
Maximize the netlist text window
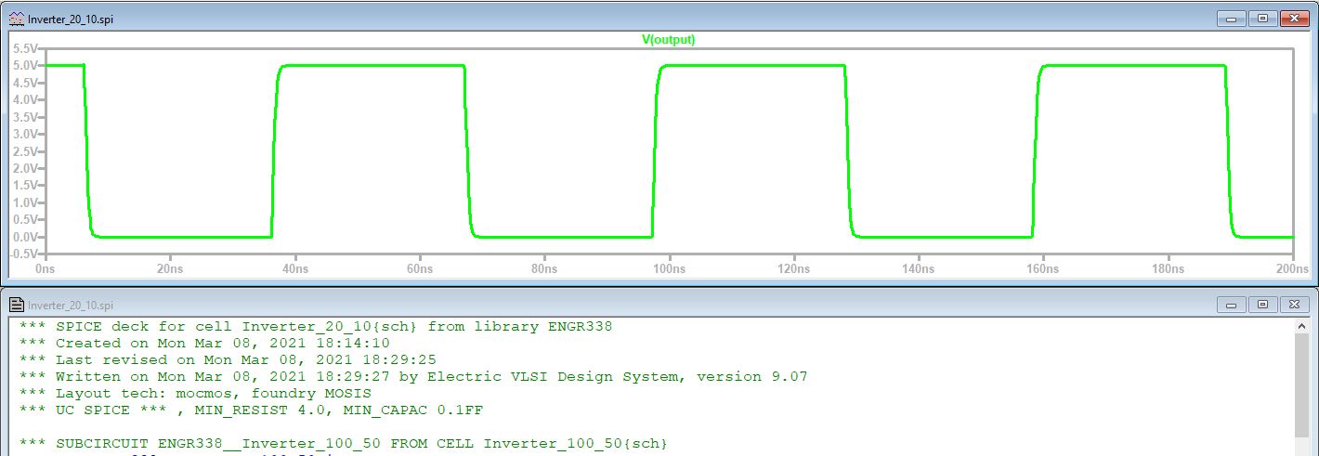coord(1262,305)
